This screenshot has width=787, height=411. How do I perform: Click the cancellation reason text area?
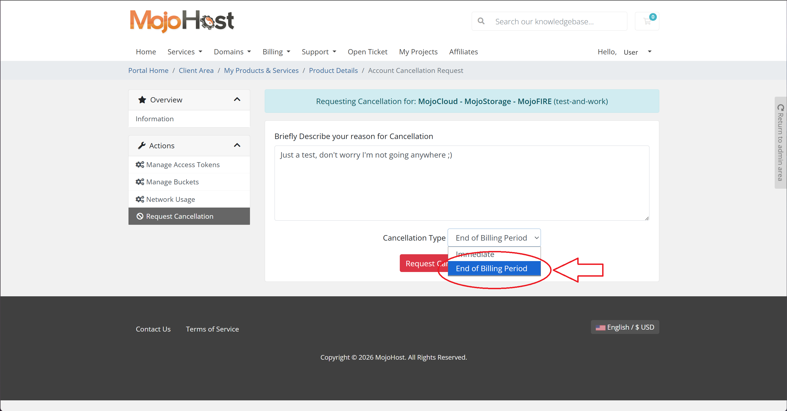click(x=461, y=183)
